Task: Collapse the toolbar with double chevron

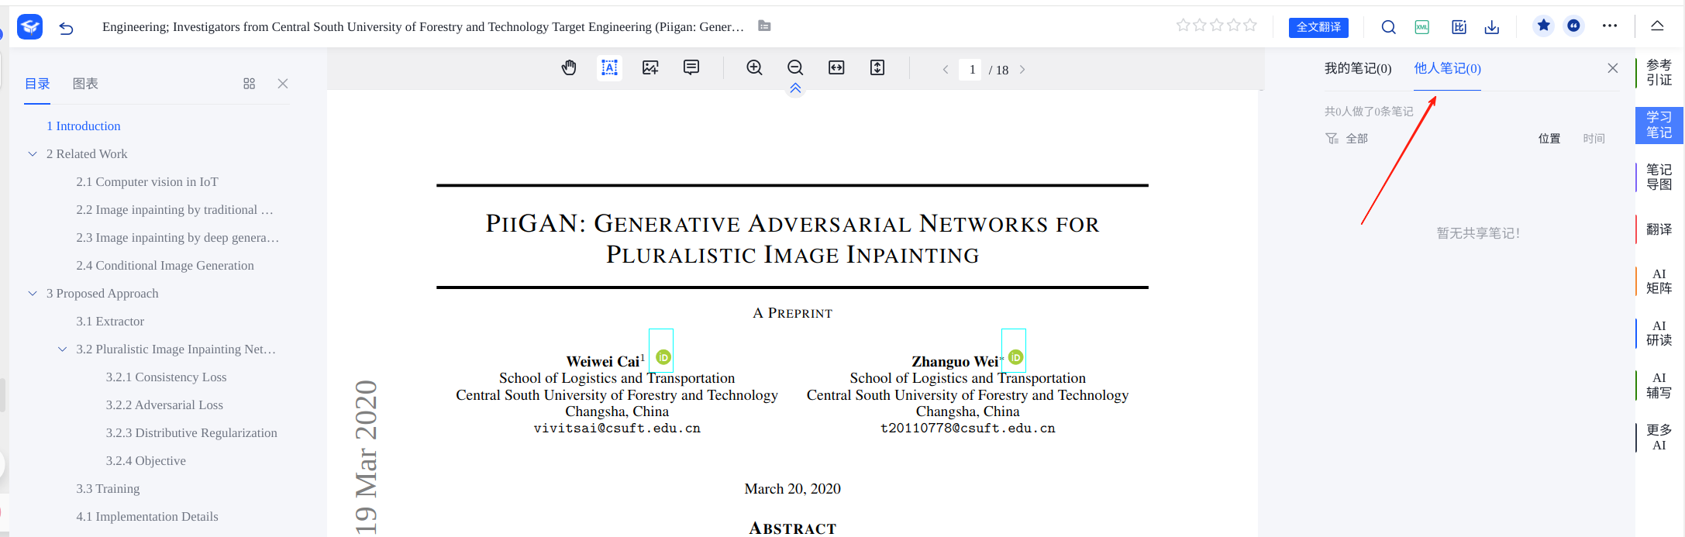Action: [795, 88]
